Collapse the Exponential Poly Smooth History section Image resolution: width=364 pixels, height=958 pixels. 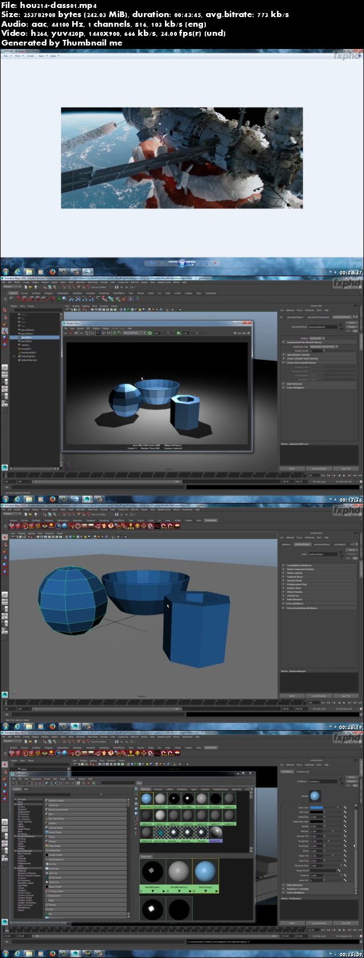point(319,342)
